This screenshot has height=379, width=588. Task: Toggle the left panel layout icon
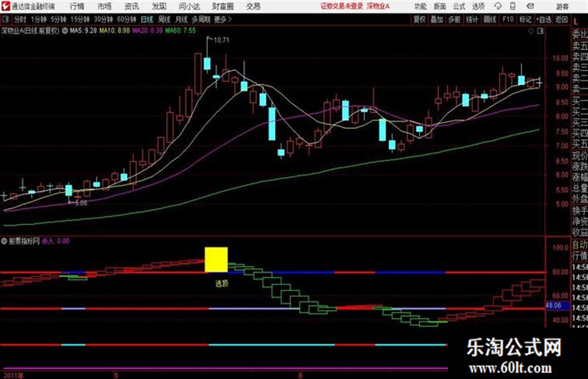(x=5, y=19)
